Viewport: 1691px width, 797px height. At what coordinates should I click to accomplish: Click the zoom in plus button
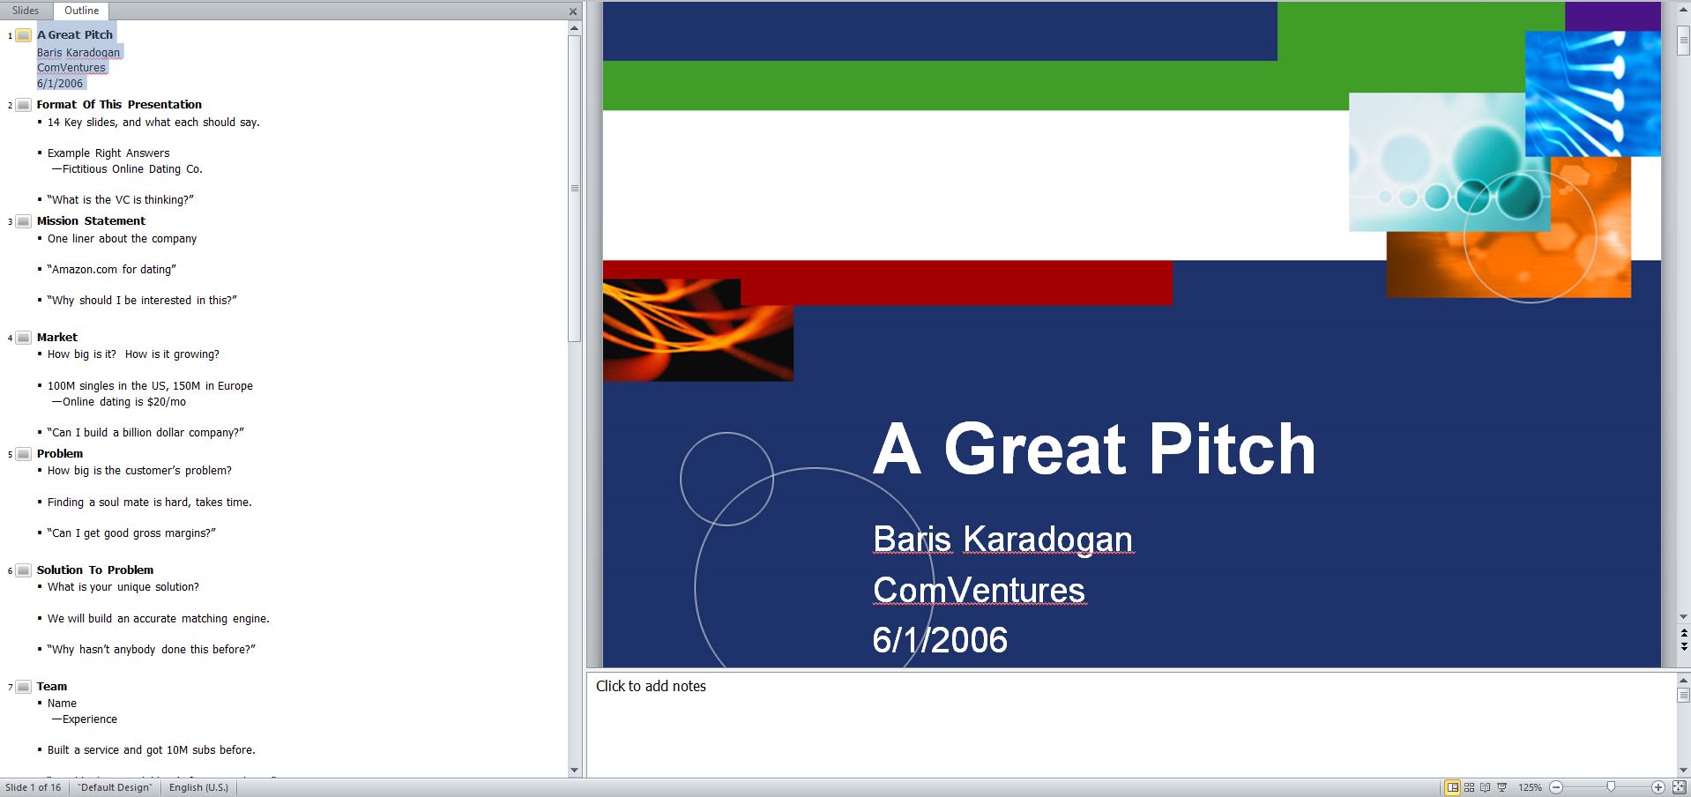(x=1657, y=787)
